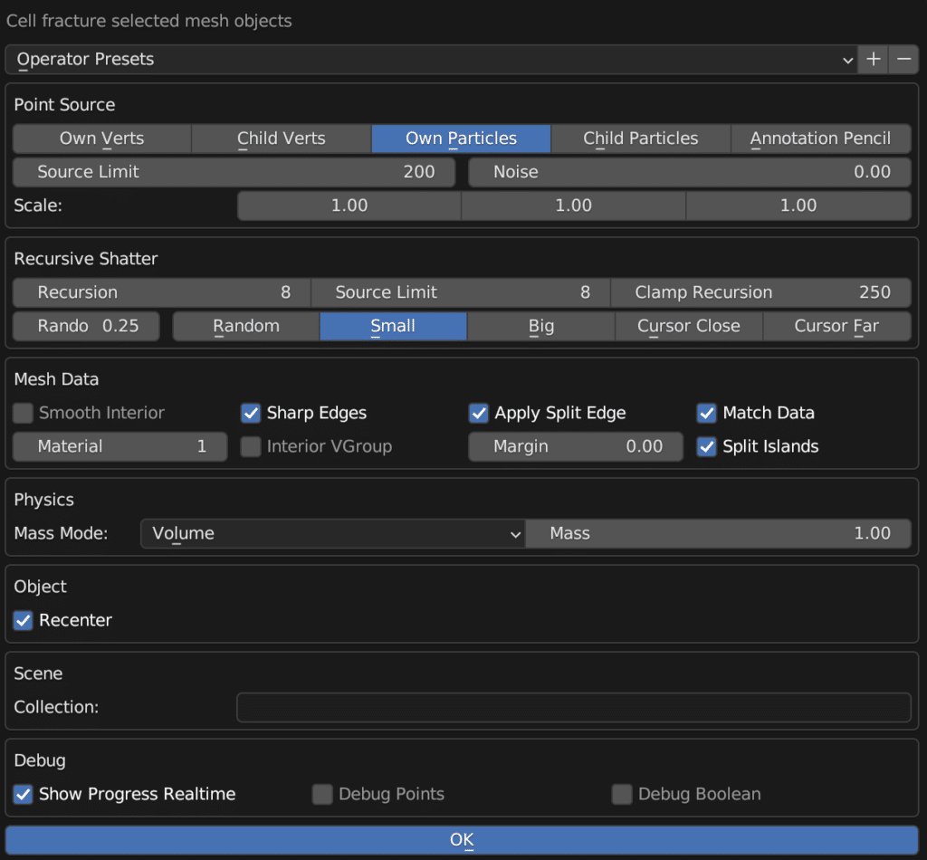Select Big in Recursive Shatter

tap(540, 326)
